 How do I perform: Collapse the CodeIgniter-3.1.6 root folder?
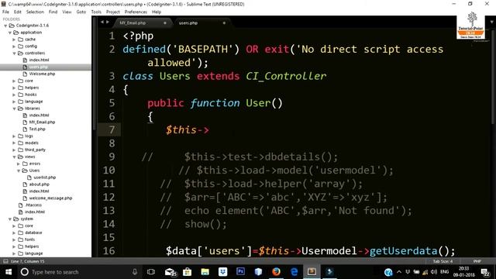coord(5,26)
